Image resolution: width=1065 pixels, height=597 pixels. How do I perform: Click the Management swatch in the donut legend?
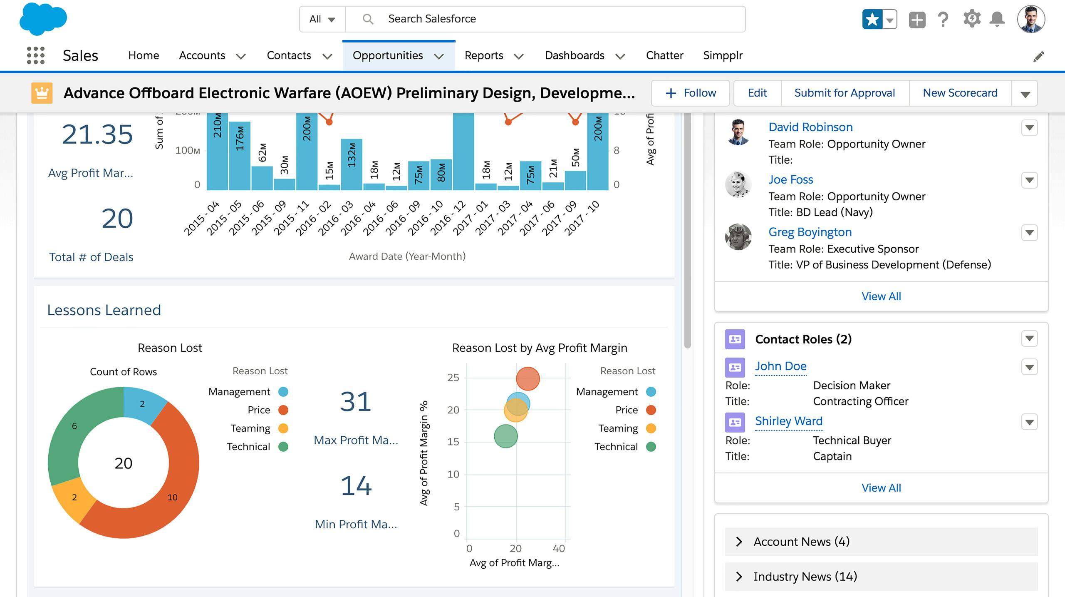[283, 392]
